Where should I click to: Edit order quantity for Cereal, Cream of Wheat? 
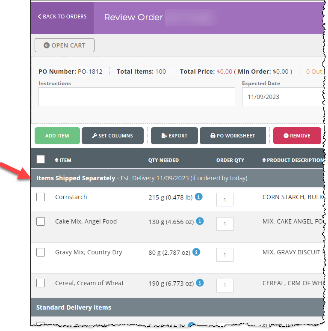[225, 286]
